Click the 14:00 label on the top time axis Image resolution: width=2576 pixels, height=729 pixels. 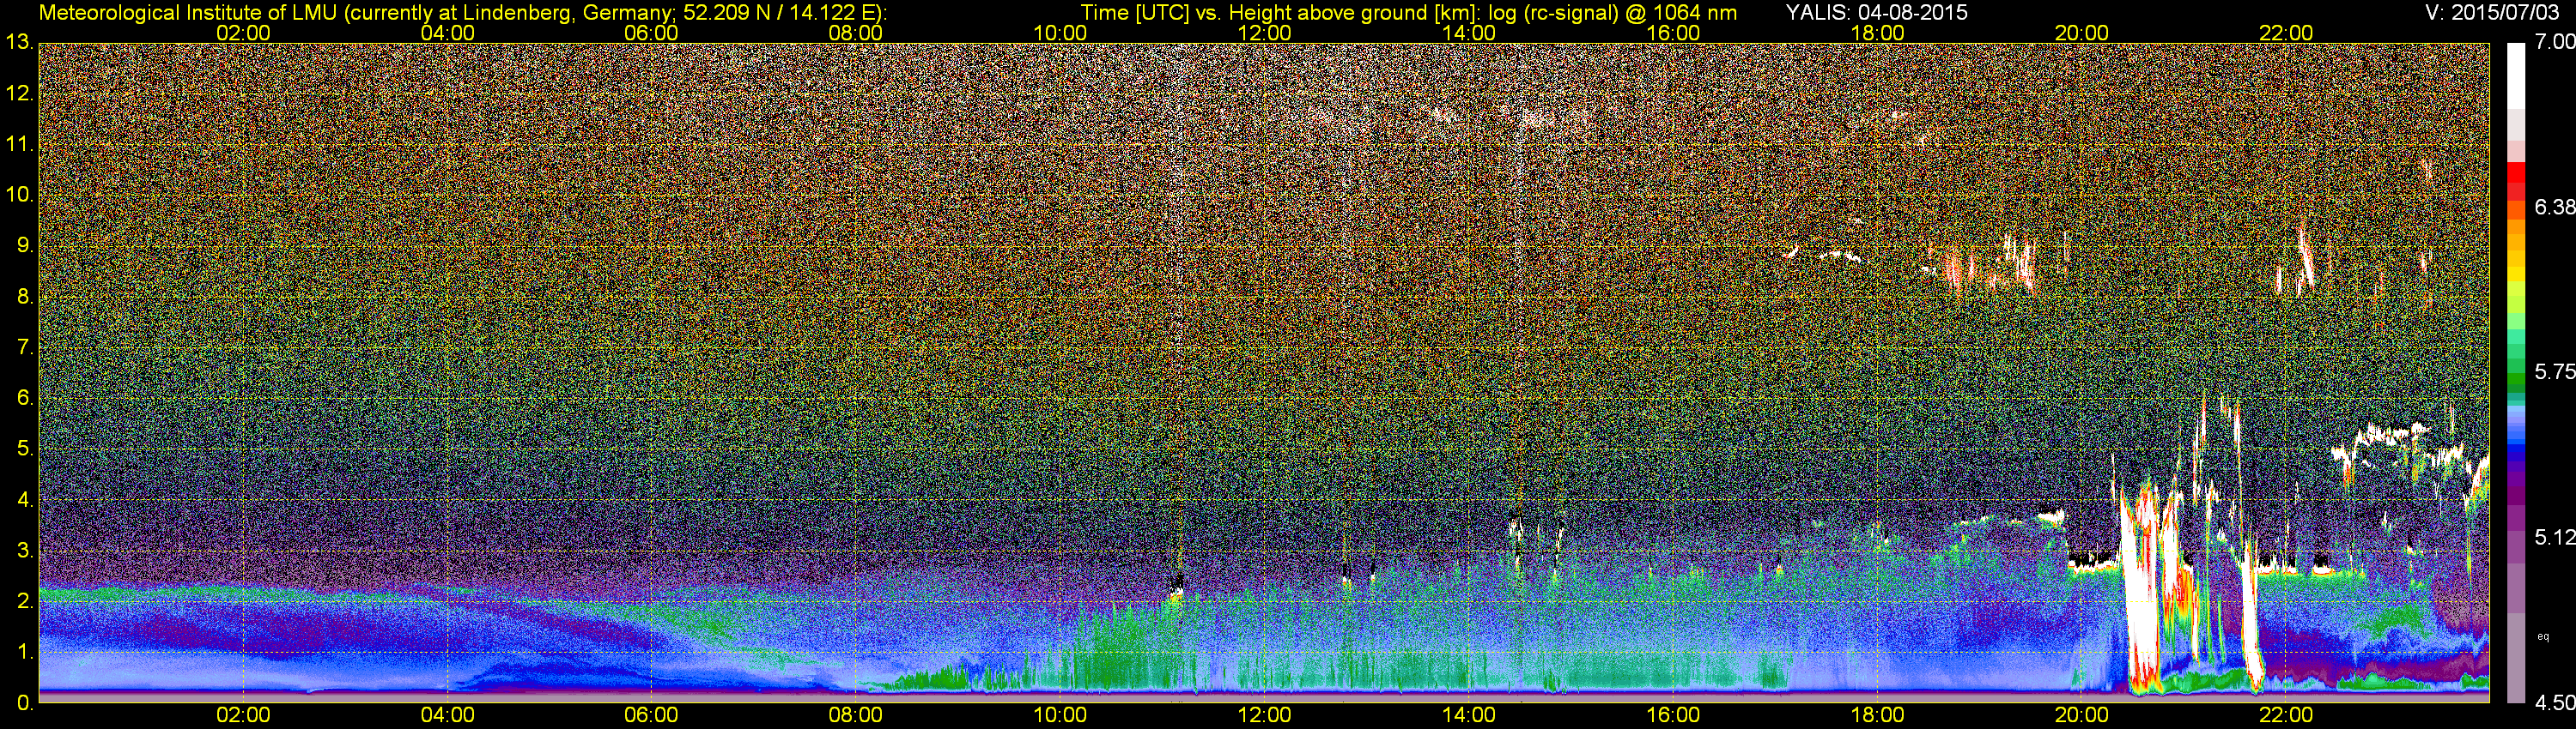1469,32
